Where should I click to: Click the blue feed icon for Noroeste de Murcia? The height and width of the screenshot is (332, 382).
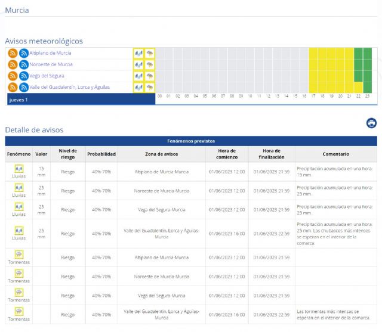click(x=24, y=64)
